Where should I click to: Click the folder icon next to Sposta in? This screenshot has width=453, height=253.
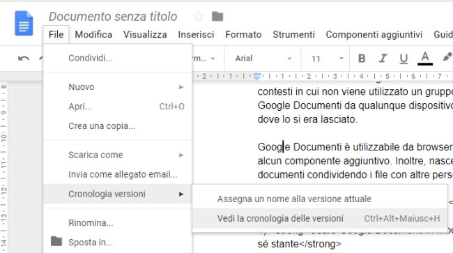(x=56, y=241)
